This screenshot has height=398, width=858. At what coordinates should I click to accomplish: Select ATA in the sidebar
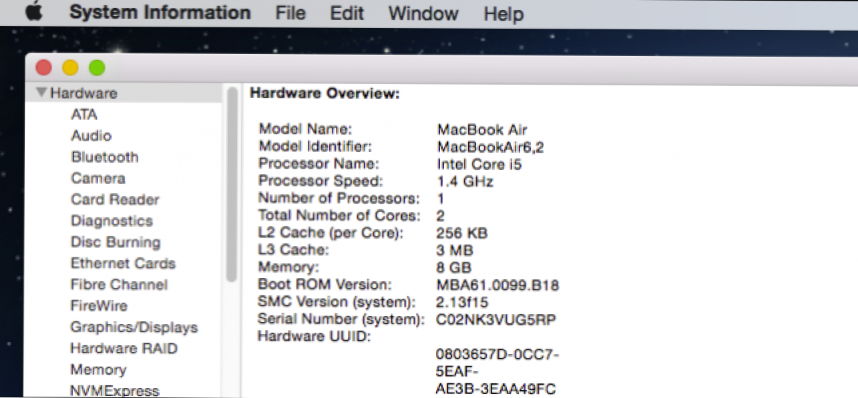pos(84,115)
